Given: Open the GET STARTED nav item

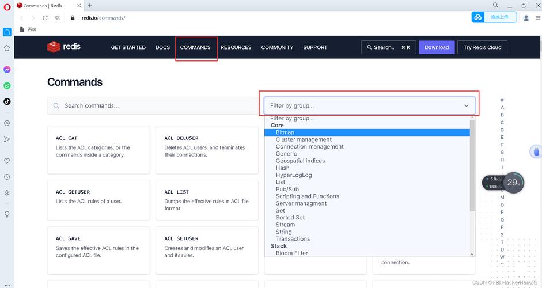Looking at the screenshot, I should coord(128,47).
